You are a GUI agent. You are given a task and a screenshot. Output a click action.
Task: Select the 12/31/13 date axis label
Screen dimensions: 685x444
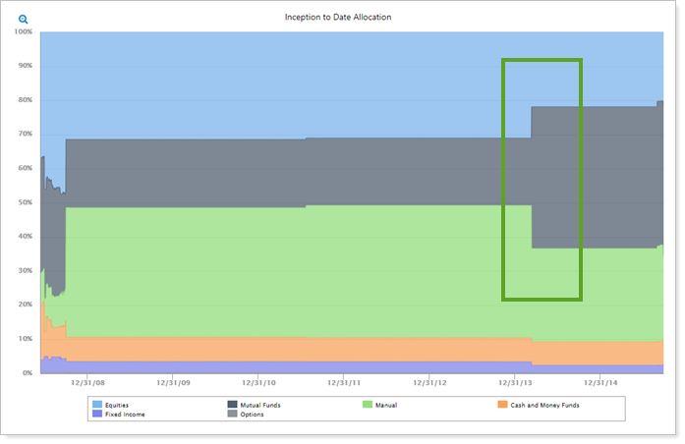click(x=516, y=383)
